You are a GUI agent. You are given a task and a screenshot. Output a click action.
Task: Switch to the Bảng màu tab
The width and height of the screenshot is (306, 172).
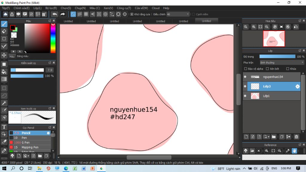[23, 56]
